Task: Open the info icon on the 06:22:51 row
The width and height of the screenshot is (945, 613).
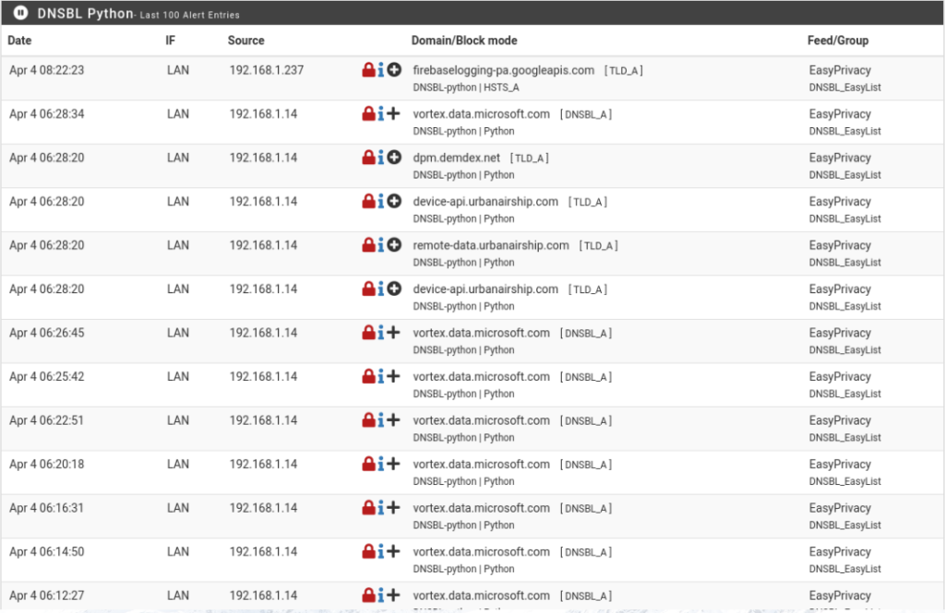Action: click(381, 420)
